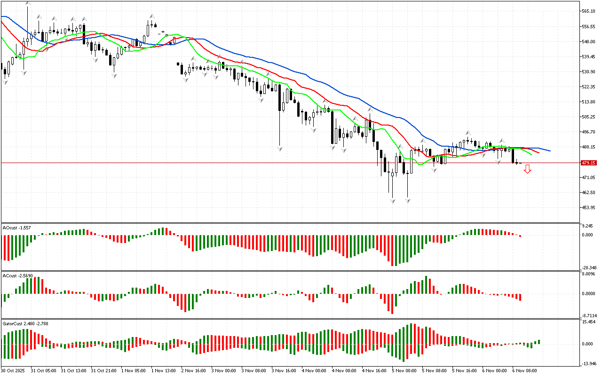This screenshot has width=602, height=376.
Task: Select the up fractal above the 1 Nov 13:00 peak
Action: coord(152,16)
